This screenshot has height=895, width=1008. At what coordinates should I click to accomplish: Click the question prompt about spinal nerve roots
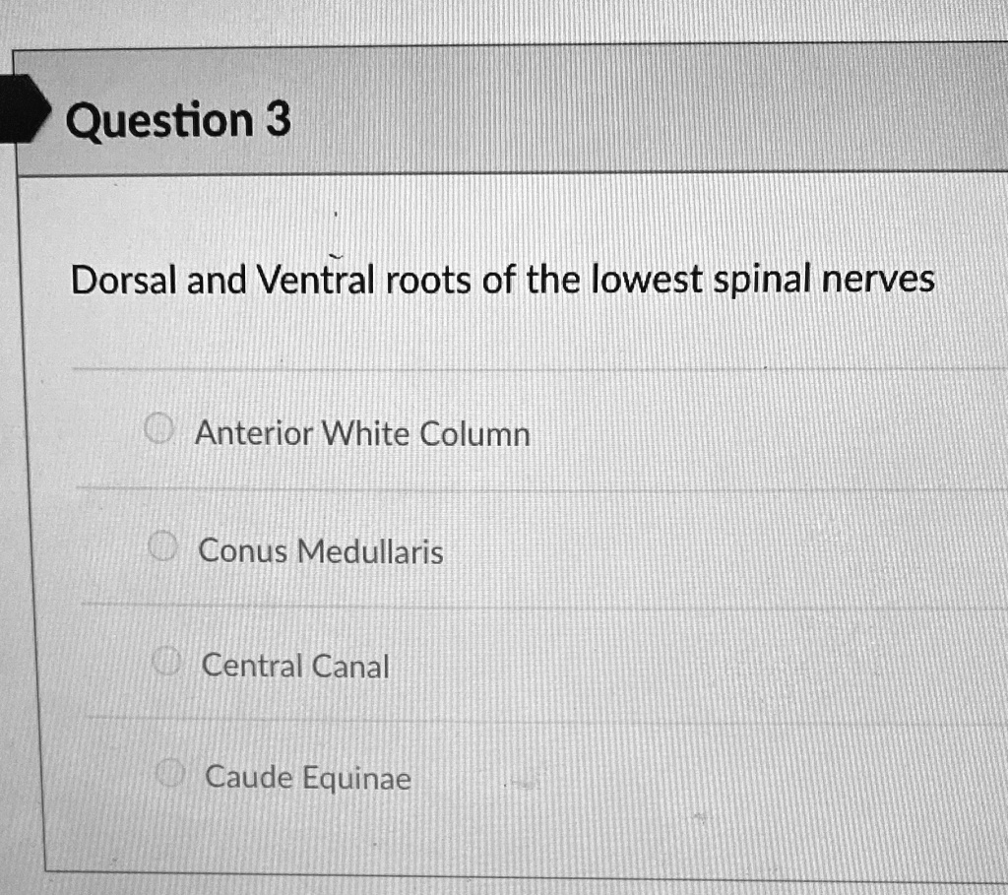coord(502,279)
